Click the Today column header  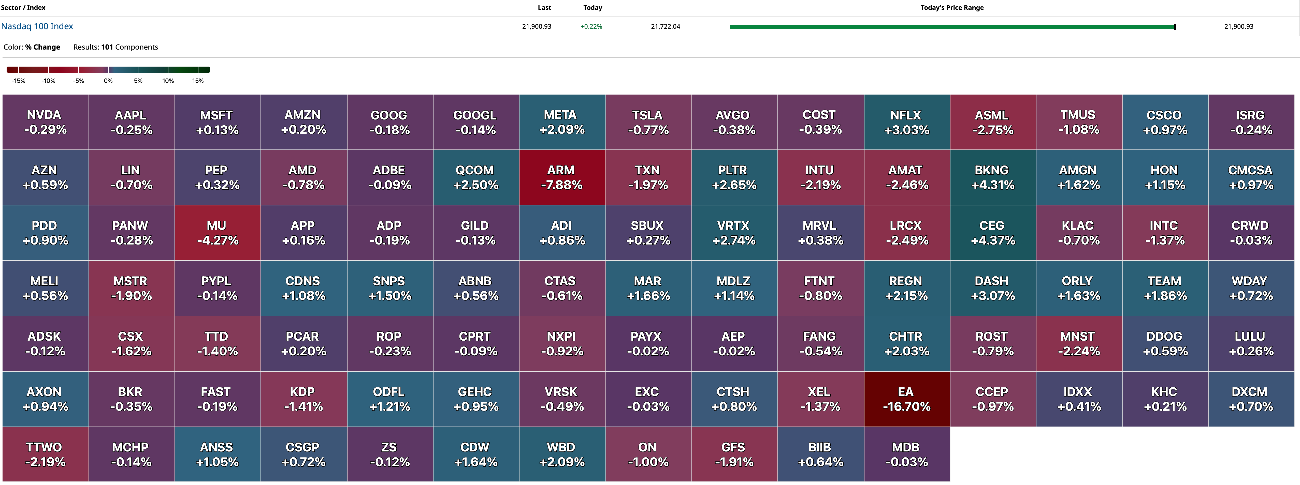pyautogui.click(x=593, y=8)
